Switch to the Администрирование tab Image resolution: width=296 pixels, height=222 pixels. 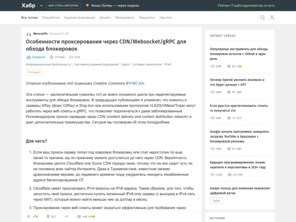(x=79, y=18)
